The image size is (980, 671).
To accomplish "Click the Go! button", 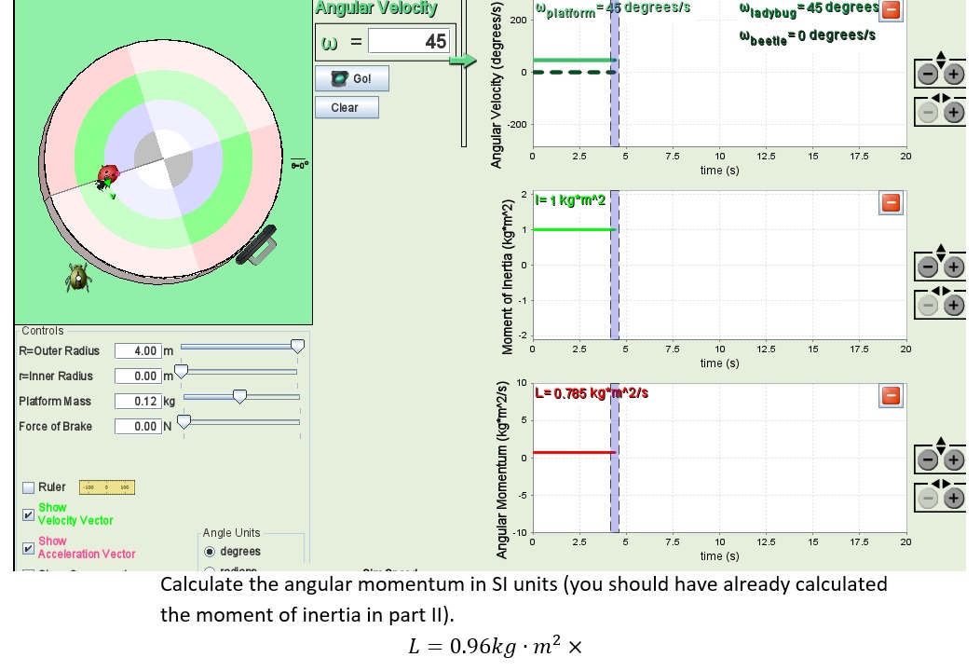I will tap(351, 78).
